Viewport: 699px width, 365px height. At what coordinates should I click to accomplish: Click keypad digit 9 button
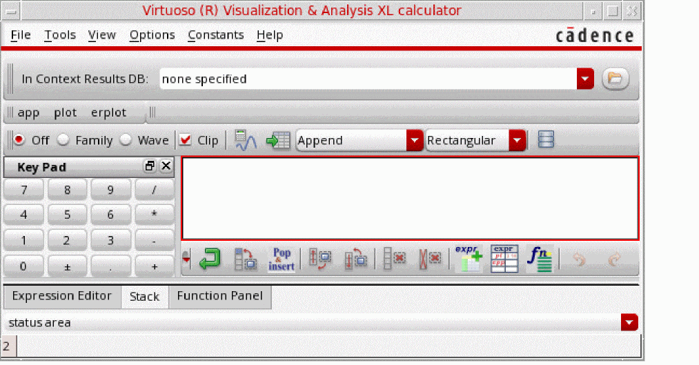(x=110, y=190)
